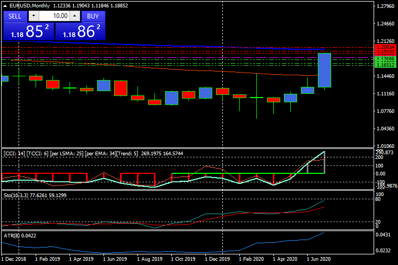Viewport: 398px width, 265px height.
Task: Click the ATR(8) 0.0422 indicator label
Action: click(20, 235)
